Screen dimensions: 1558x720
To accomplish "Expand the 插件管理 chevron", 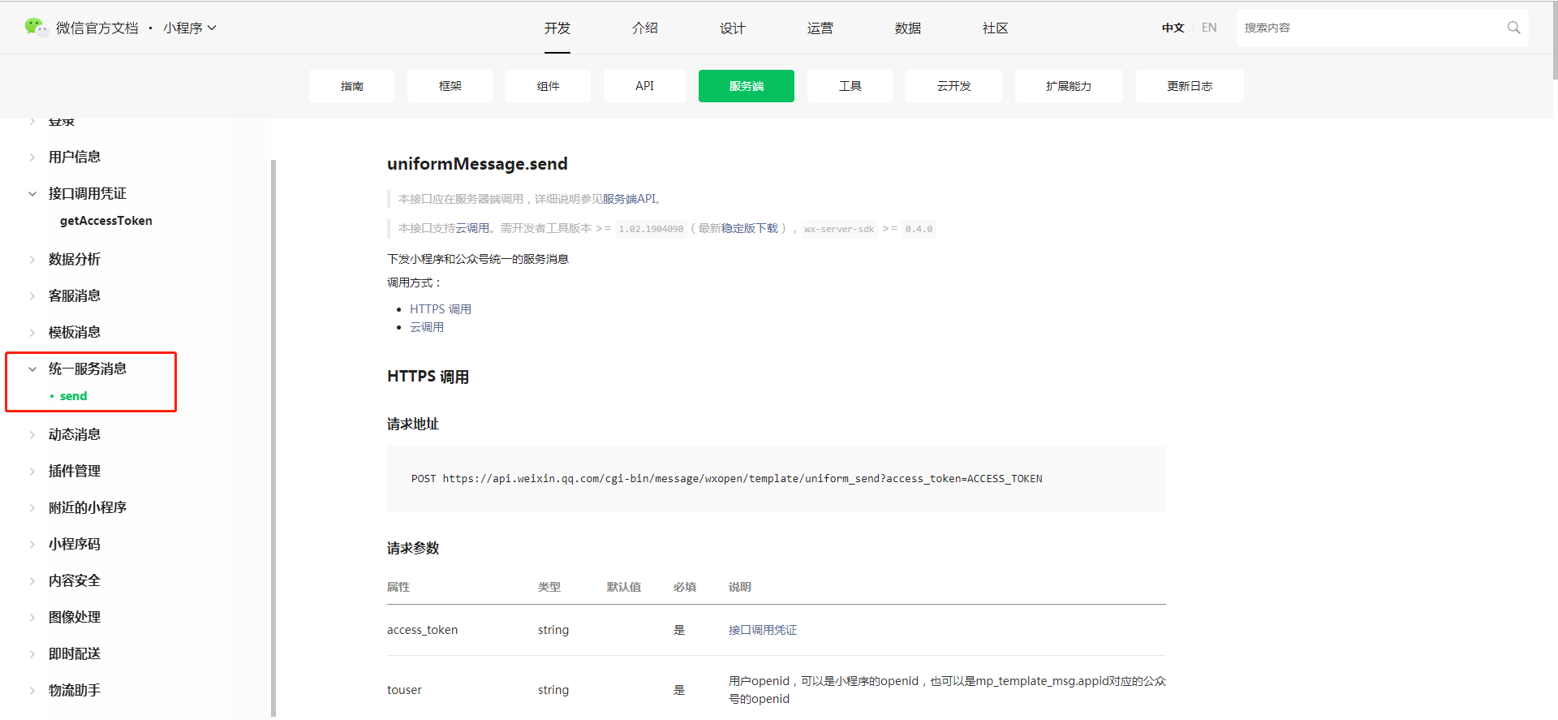I will pyautogui.click(x=32, y=472).
